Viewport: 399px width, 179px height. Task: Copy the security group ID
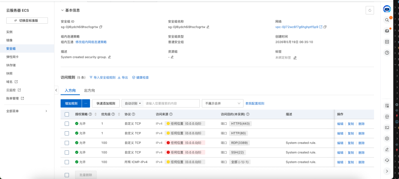pos(101,27)
